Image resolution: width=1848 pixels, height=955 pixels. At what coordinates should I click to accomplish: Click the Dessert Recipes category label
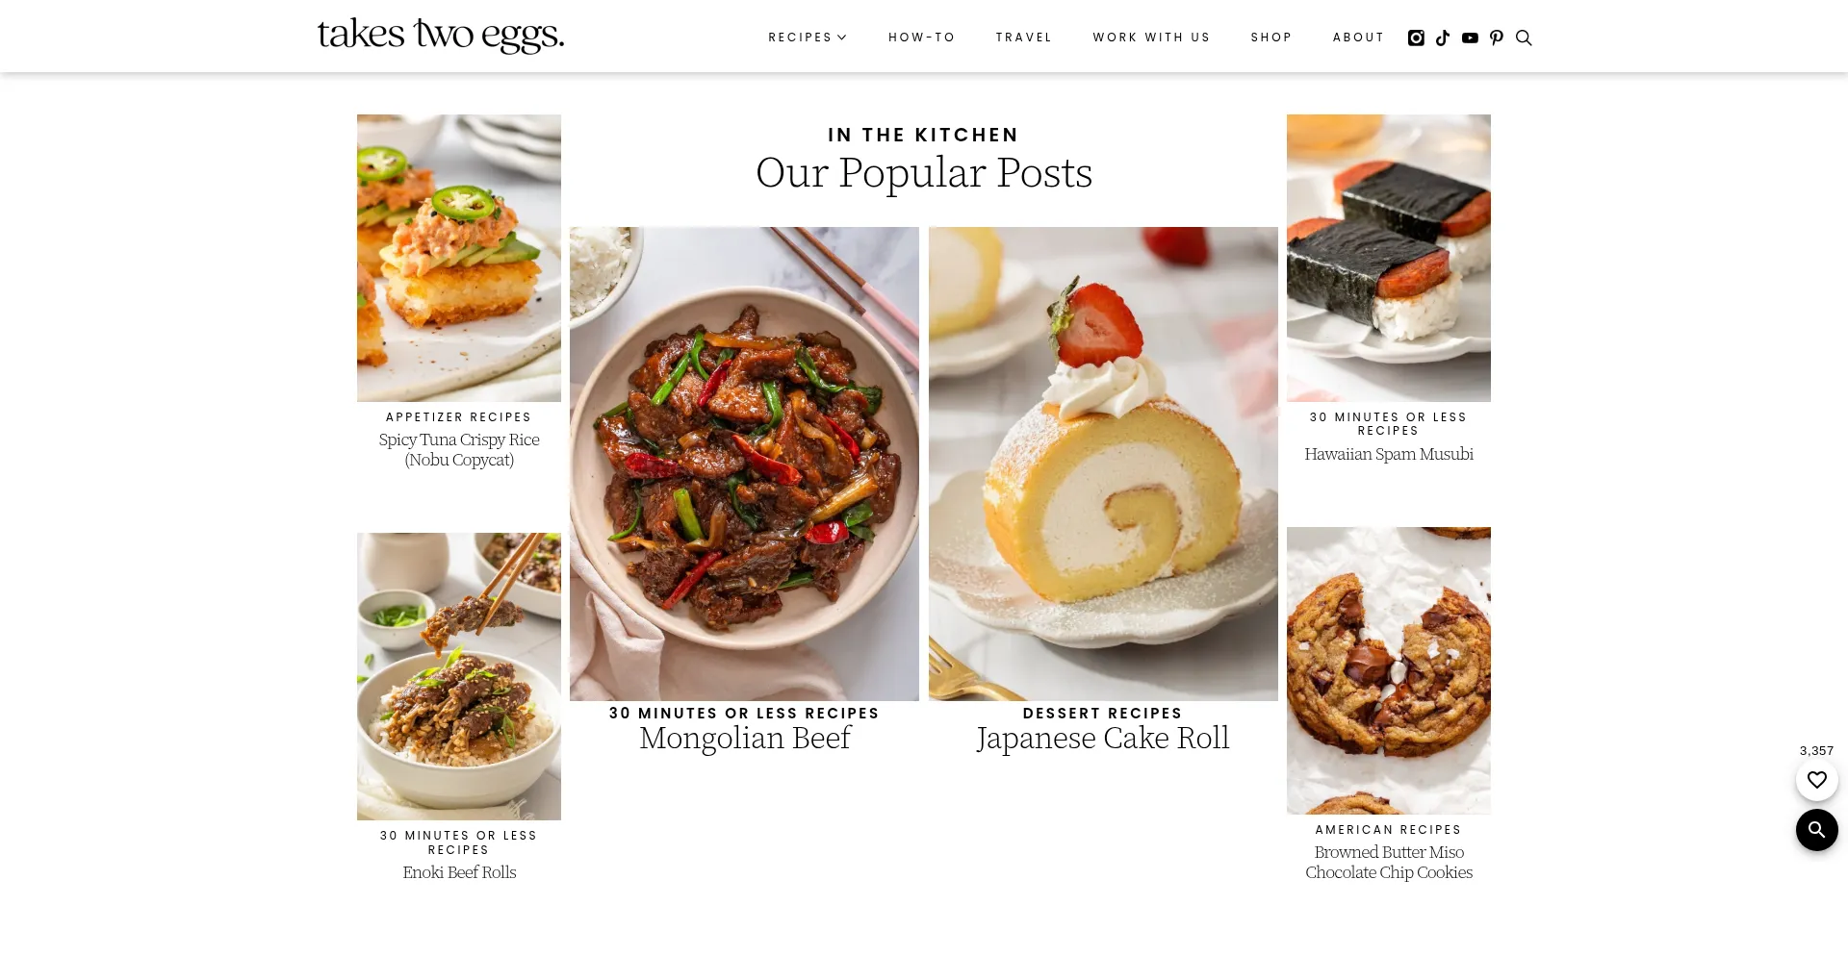(x=1103, y=713)
